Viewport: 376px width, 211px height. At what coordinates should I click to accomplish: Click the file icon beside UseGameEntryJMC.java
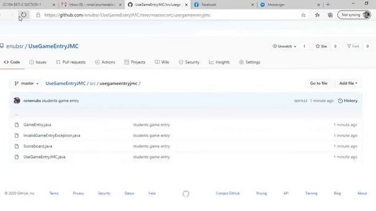(16, 157)
